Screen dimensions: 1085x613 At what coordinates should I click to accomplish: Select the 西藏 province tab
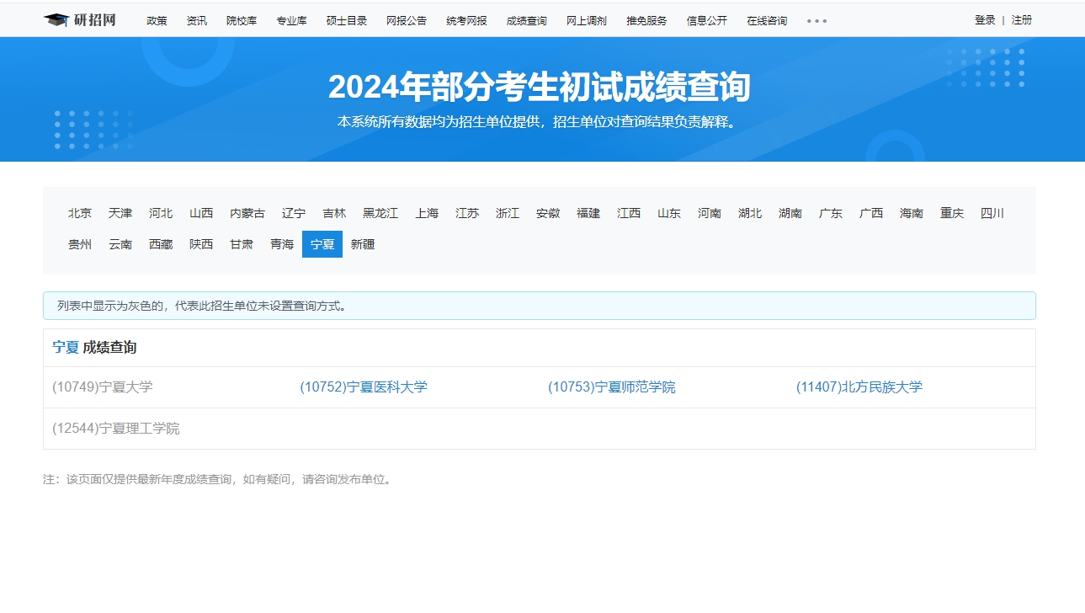coord(161,244)
